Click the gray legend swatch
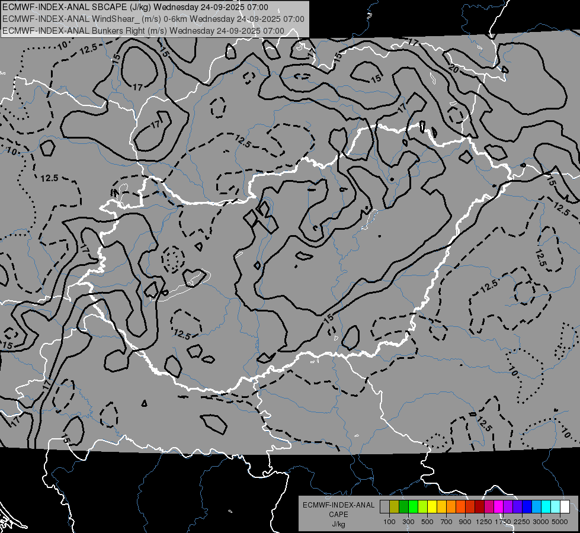580x533 pixels. [x=384, y=507]
